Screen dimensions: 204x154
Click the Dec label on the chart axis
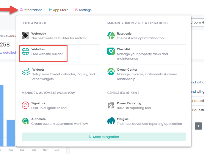pos(57,150)
